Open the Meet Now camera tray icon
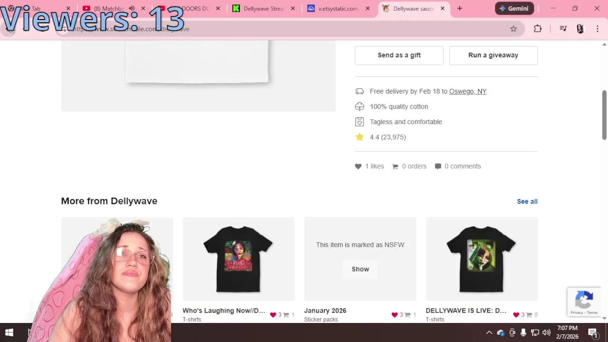The width and height of the screenshot is (608, 342). point(512,332)
